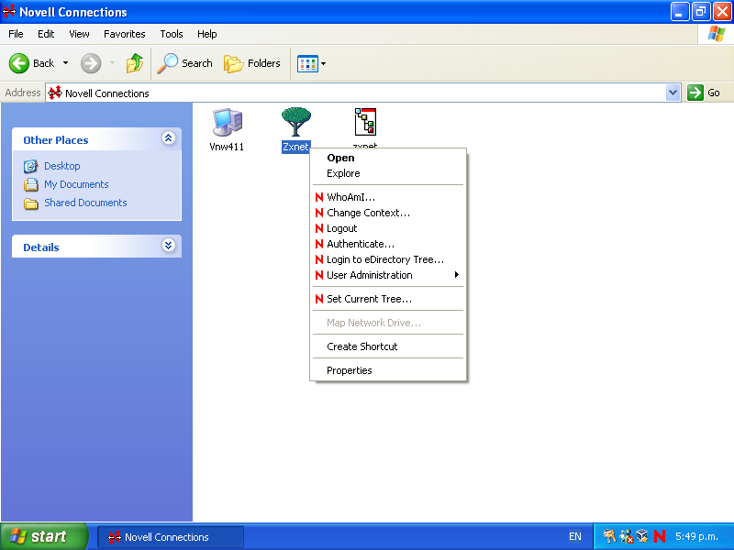Choose Open in the context menu
734x550 pixels.
[x=388, y=158]
